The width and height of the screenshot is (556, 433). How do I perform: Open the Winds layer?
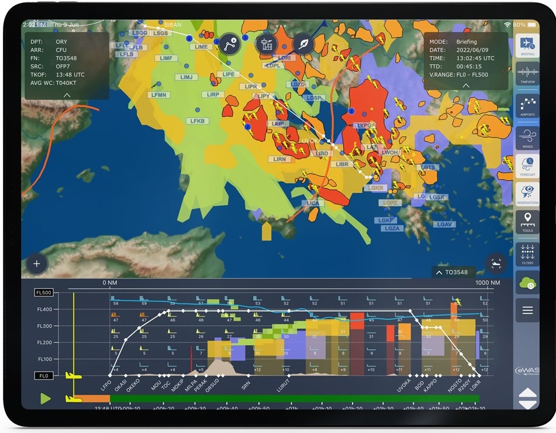[x=527, y=138]
